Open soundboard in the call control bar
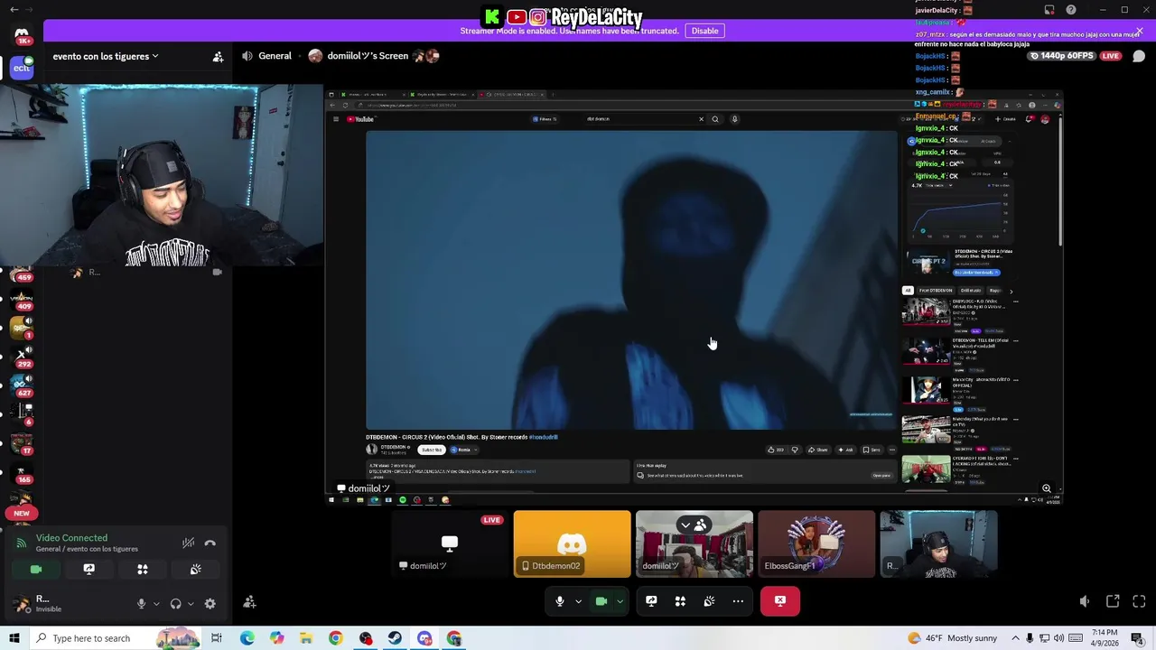This screenshot has height=650, width=1156. (x=709, y=601)
